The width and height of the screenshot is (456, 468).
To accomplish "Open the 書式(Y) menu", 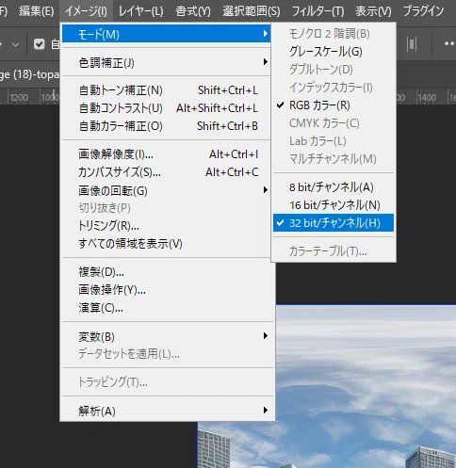I will pyautogui.click(x=193, y=11).
